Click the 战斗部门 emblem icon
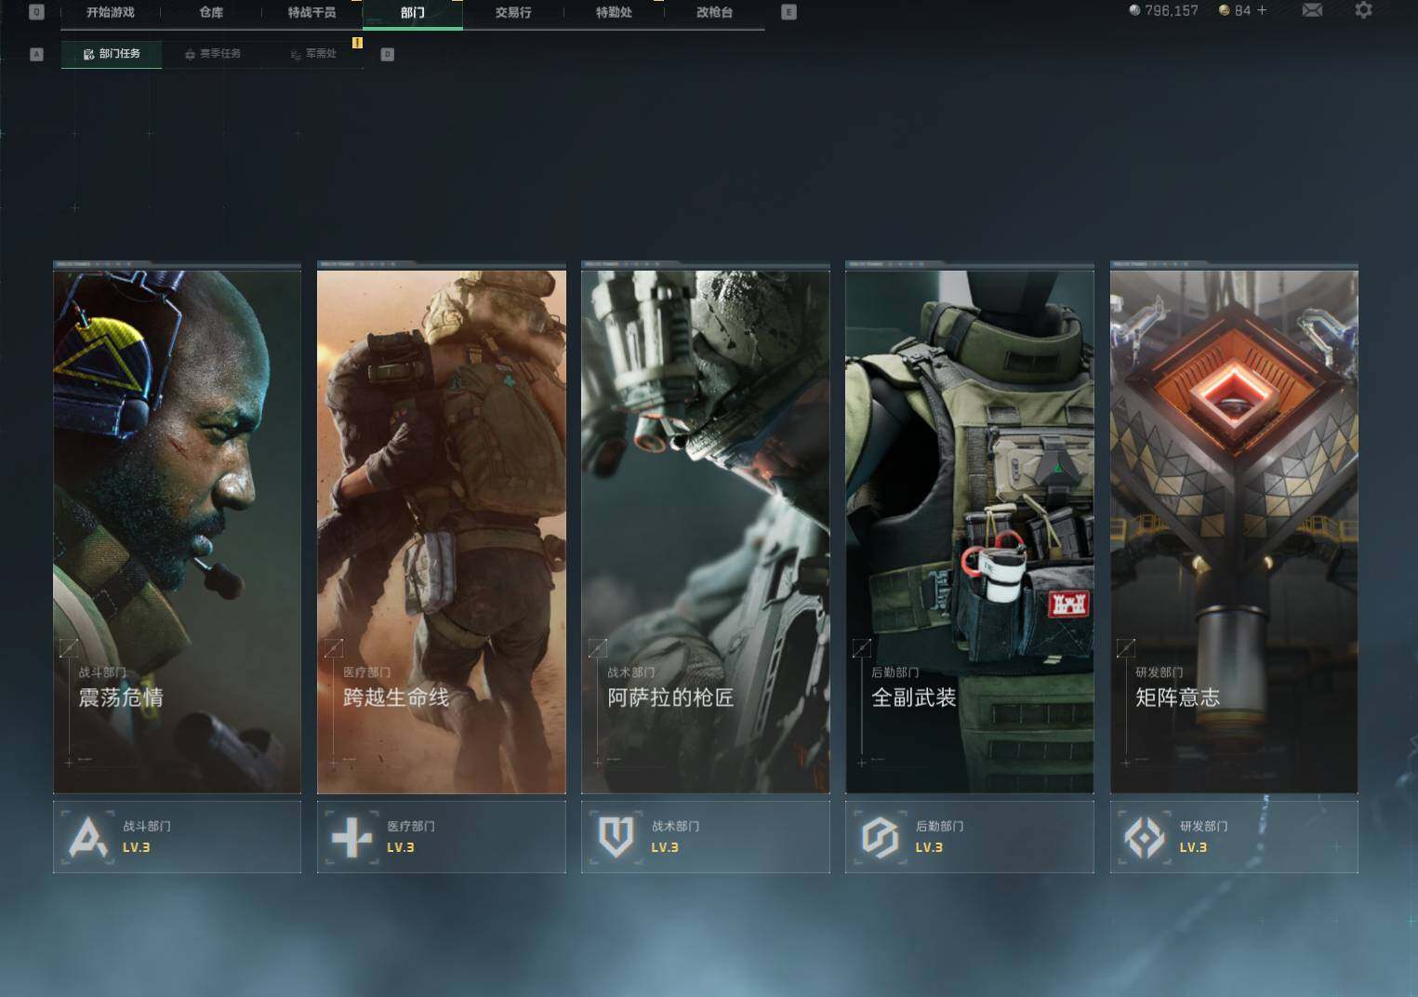Image resolution: width=1418 pixels, height=997 pixels. point(88,837)
